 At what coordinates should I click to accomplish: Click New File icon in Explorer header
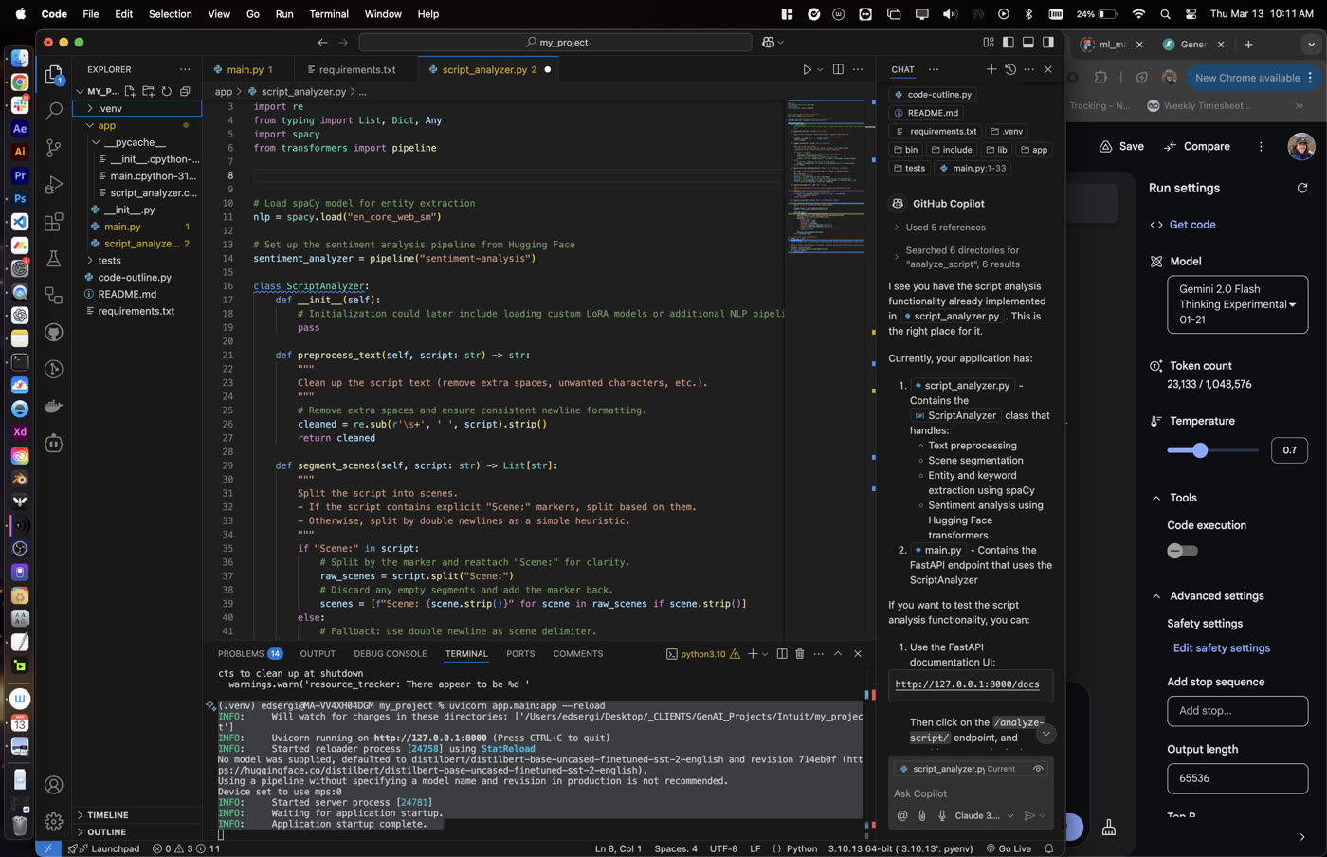tap(131, 91)
